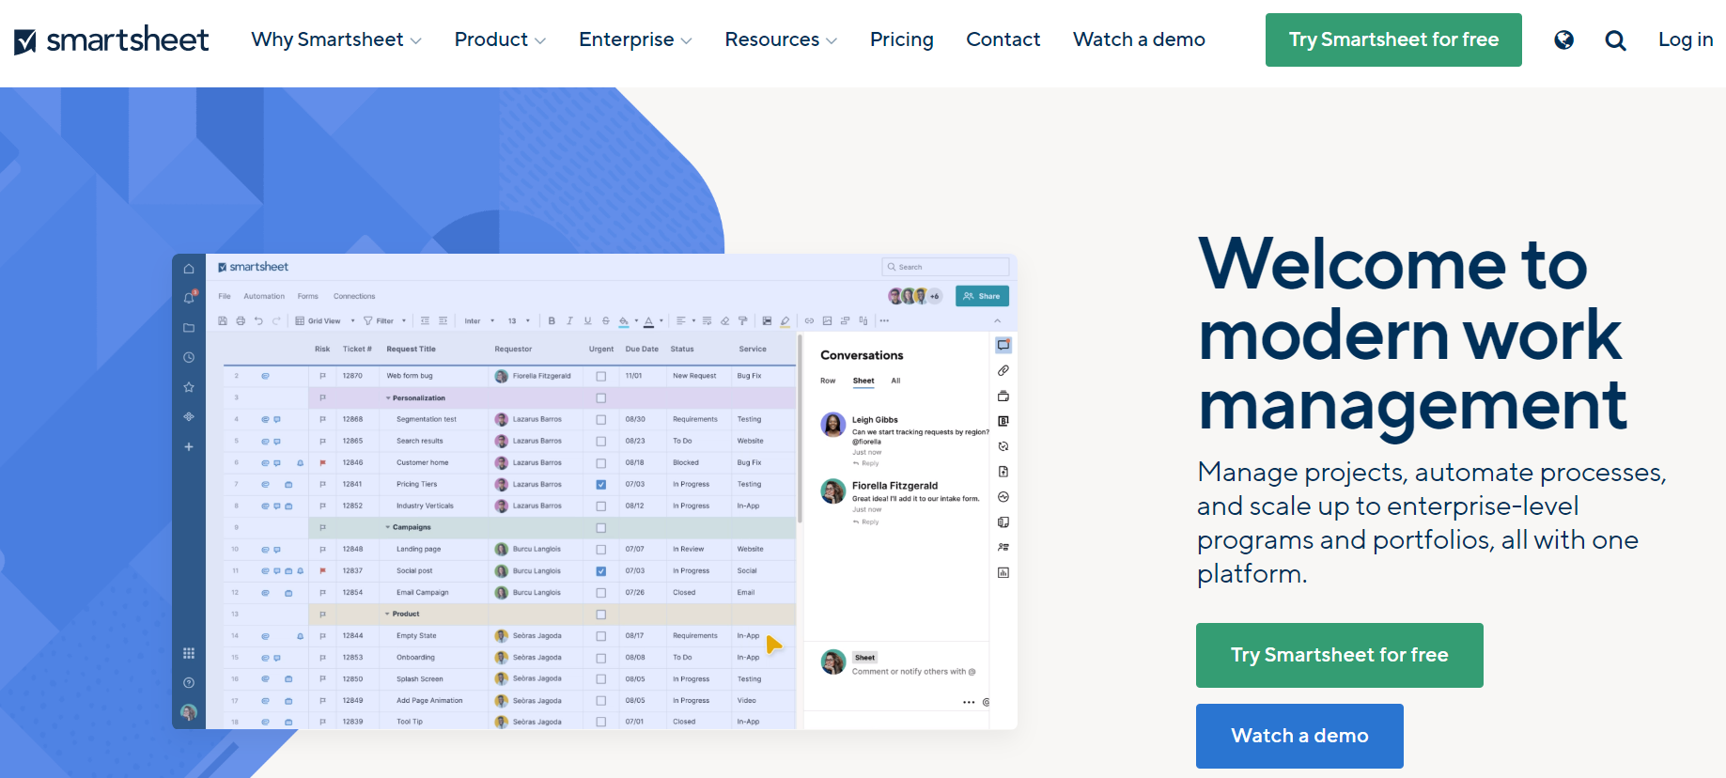The width and height of the screenshot is (1726, 778).
Task: Open the Attachments paperclip icon
Action: point(1003,370)
